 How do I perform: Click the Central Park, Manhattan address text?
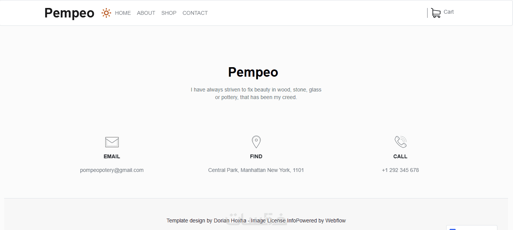pos(256,170)
